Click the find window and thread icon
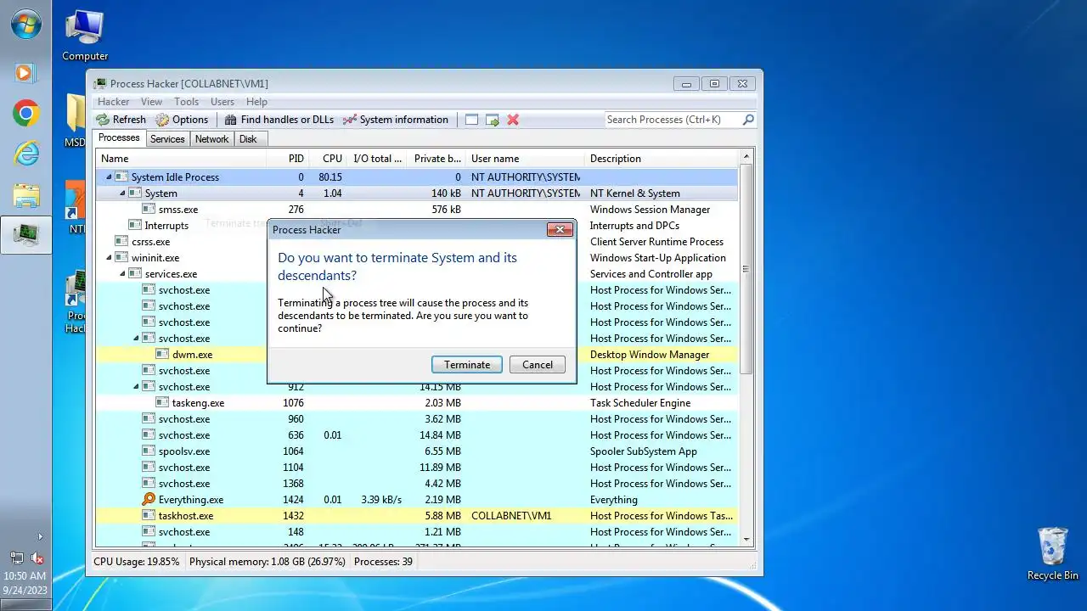Image resolution: width=1087 pixels, height=611 pixels. coord(493,120)
